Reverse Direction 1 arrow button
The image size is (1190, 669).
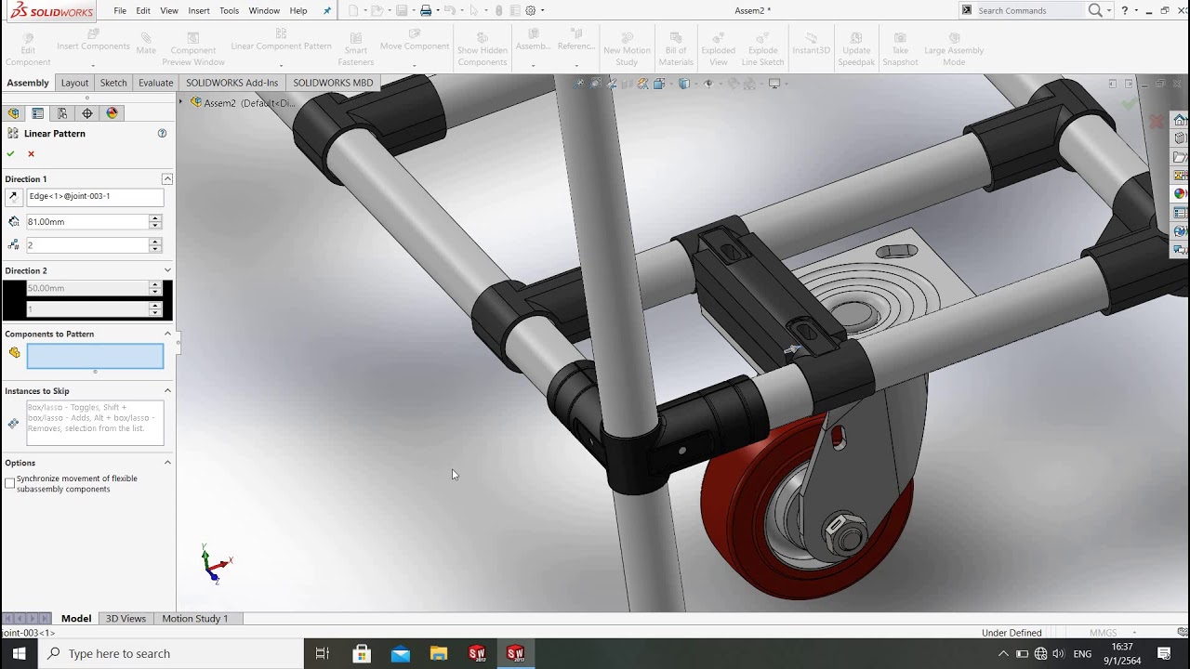click(13, 196)
